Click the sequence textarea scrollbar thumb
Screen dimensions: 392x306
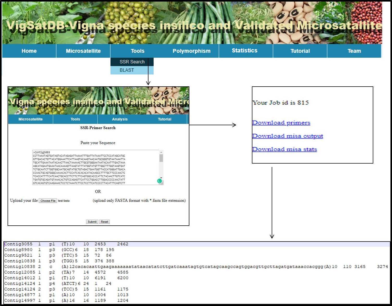(x=161, y=158)
